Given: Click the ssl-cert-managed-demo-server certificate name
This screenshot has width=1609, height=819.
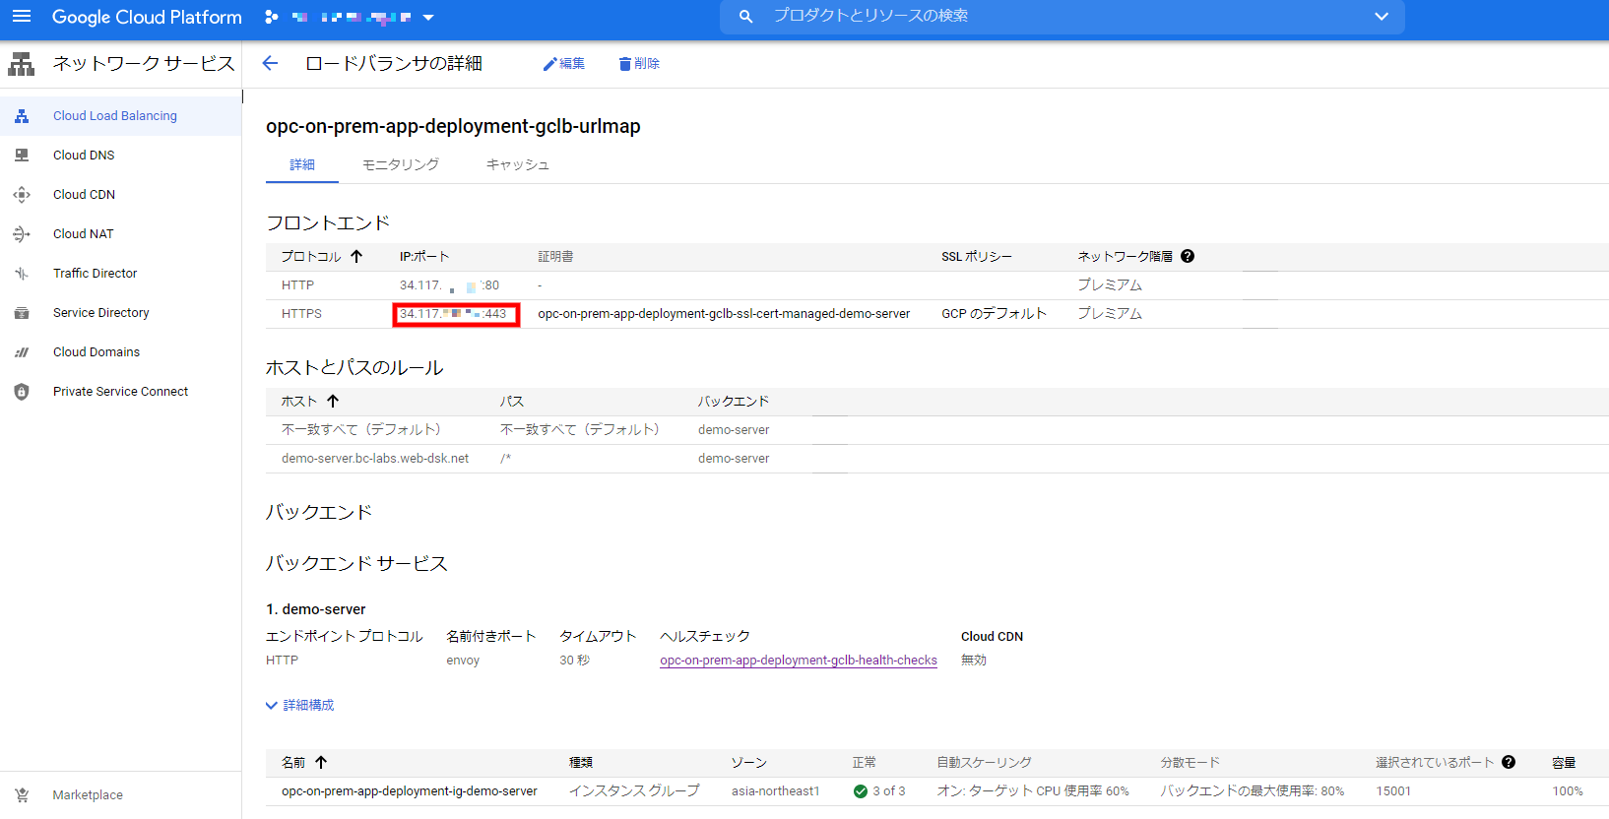Looking at the screenshot, I should (x=724, y=314).
